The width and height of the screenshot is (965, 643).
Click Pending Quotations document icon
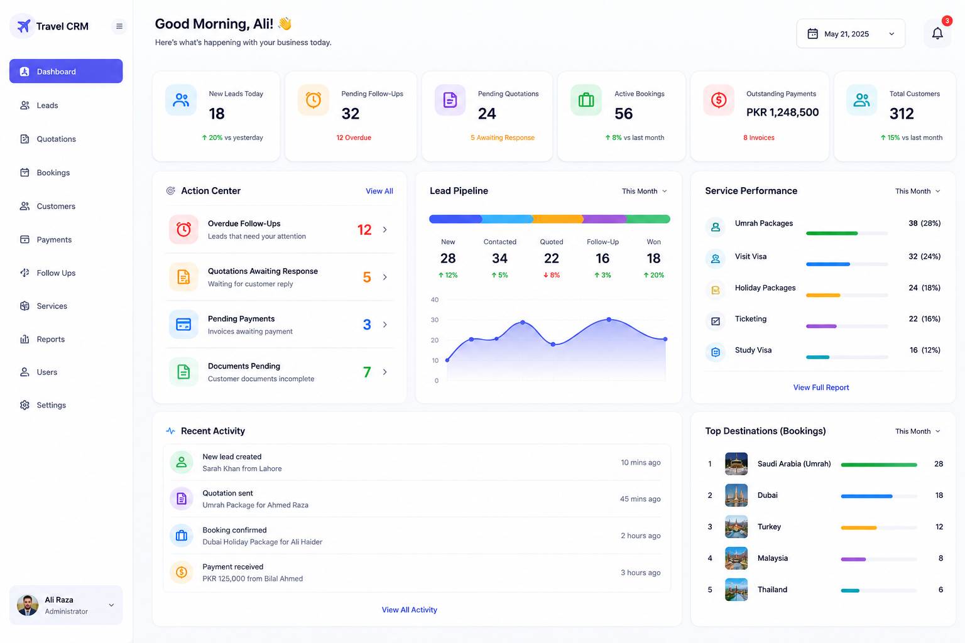tap(450, 100)
